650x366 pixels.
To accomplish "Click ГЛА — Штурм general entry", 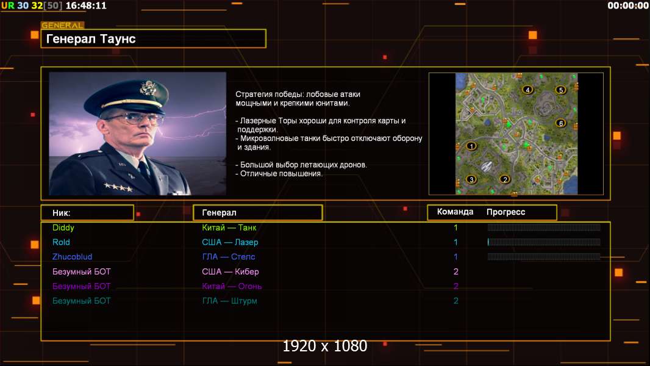I will (x=230, y=301).
